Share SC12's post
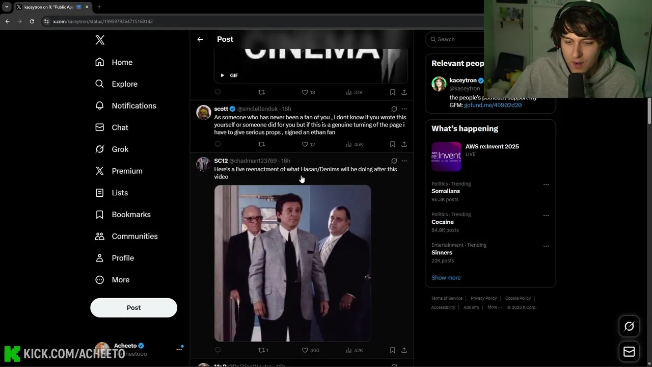652x367 pixels. pyautogui.click(x=404, y=350)
